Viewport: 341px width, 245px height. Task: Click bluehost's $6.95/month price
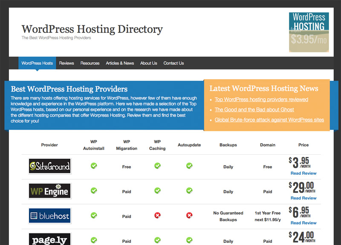click(x=300, y=212)
